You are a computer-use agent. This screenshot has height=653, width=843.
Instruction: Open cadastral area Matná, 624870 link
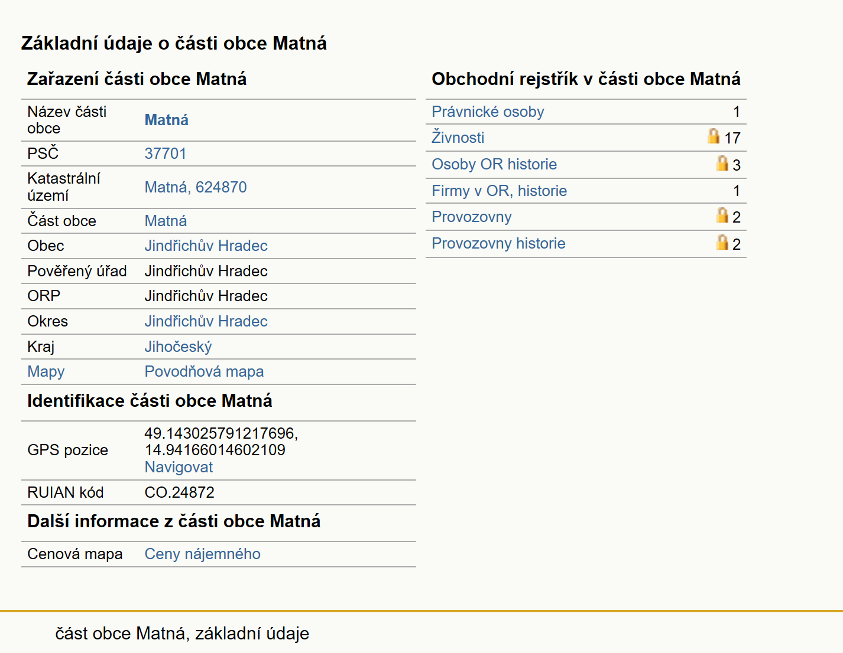pyautogui.click(x=196, y=187)
